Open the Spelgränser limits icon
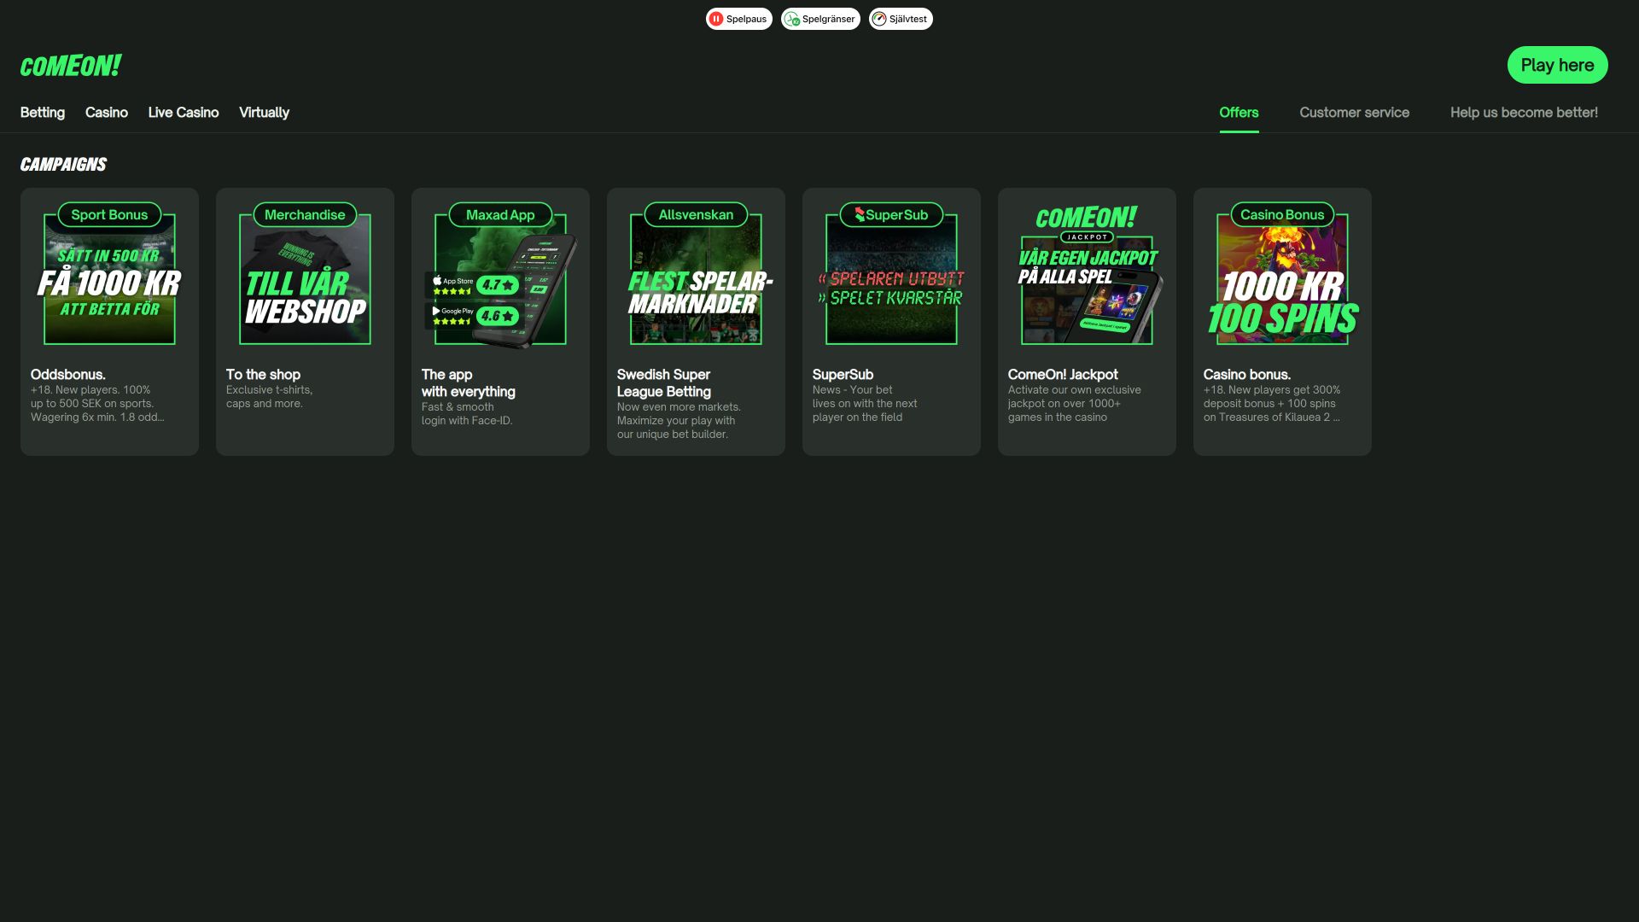Image resolution: width=1639 pixels, height=922 pixels. pyautogui.click(x=791, y=19)
